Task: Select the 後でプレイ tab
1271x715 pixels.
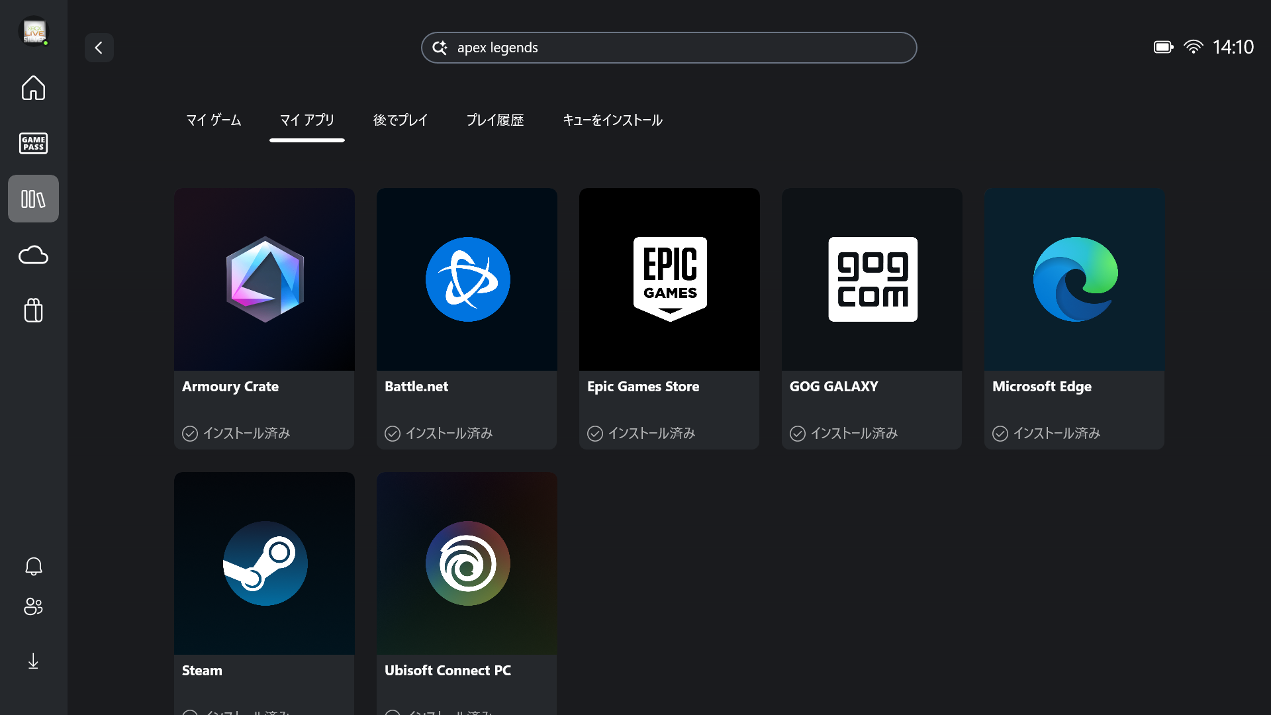Action: [400, 120]
